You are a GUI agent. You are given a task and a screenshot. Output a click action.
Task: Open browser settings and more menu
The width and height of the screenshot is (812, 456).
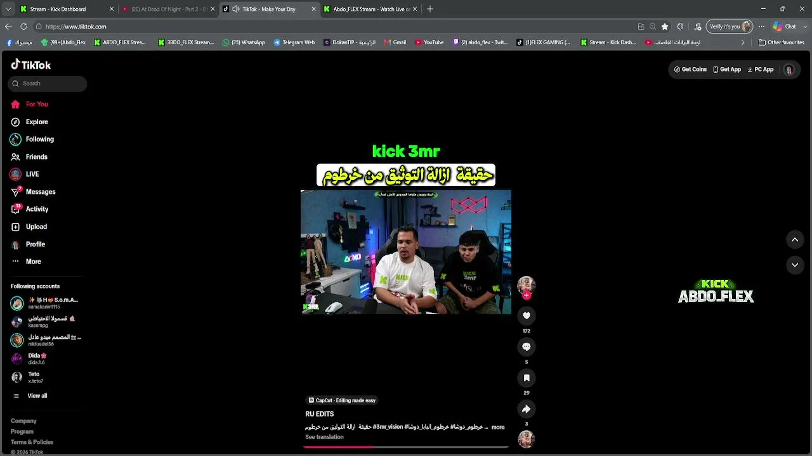pyautogui.click(x=761, y=27)
